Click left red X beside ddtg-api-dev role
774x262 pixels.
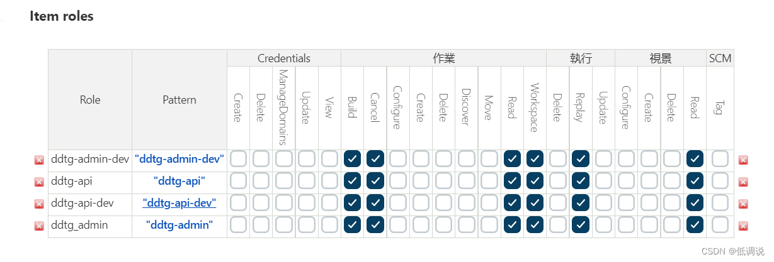[39, 204]
